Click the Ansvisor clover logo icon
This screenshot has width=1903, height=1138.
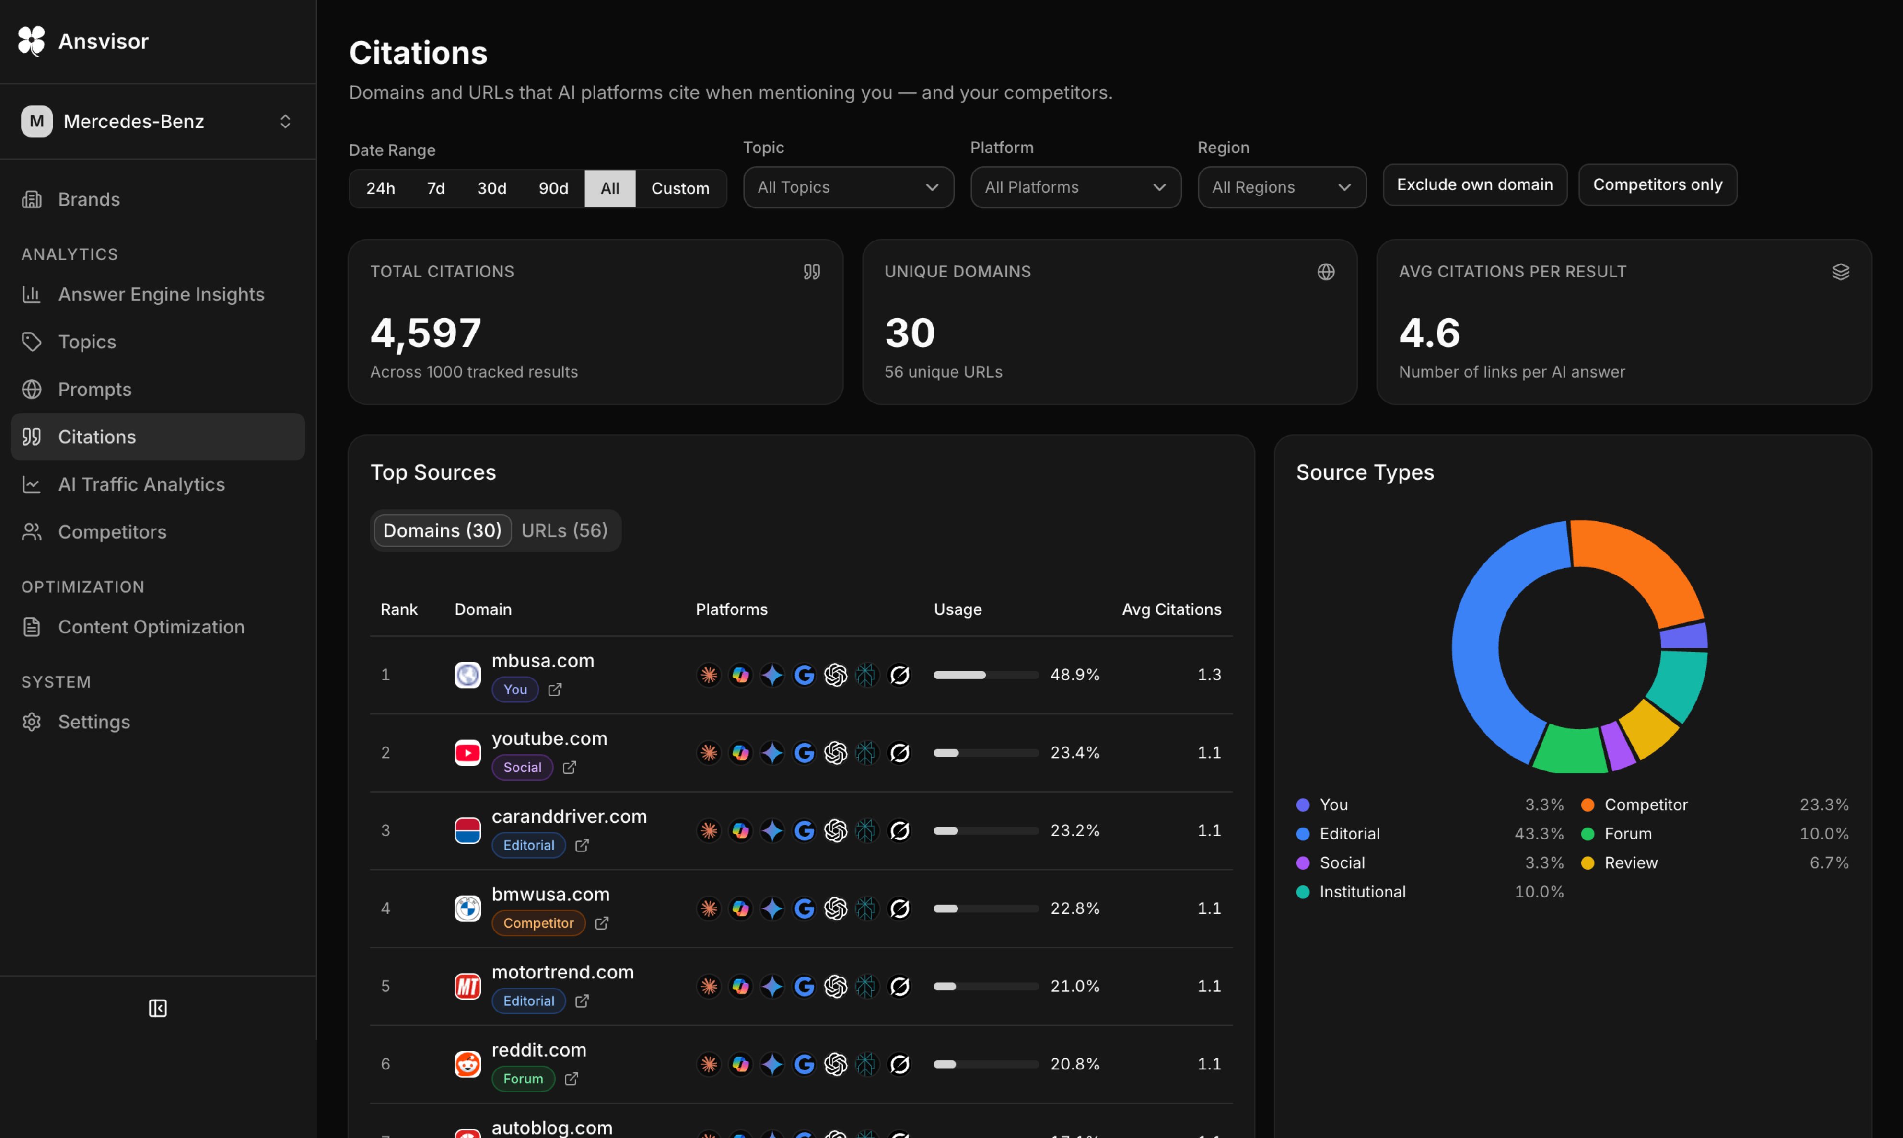pyautogui.click(x=32, y=41)
